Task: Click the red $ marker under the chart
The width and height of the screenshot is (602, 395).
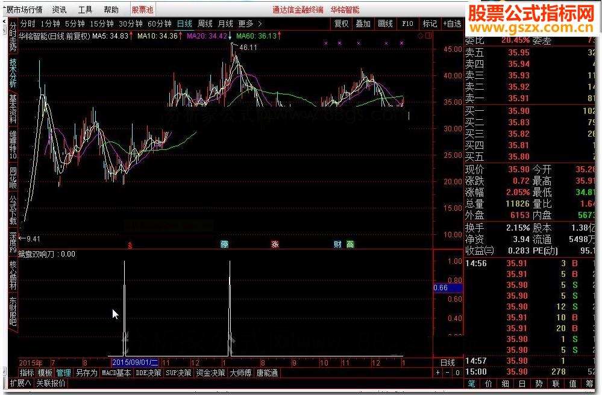Action: tap(130, 246)
